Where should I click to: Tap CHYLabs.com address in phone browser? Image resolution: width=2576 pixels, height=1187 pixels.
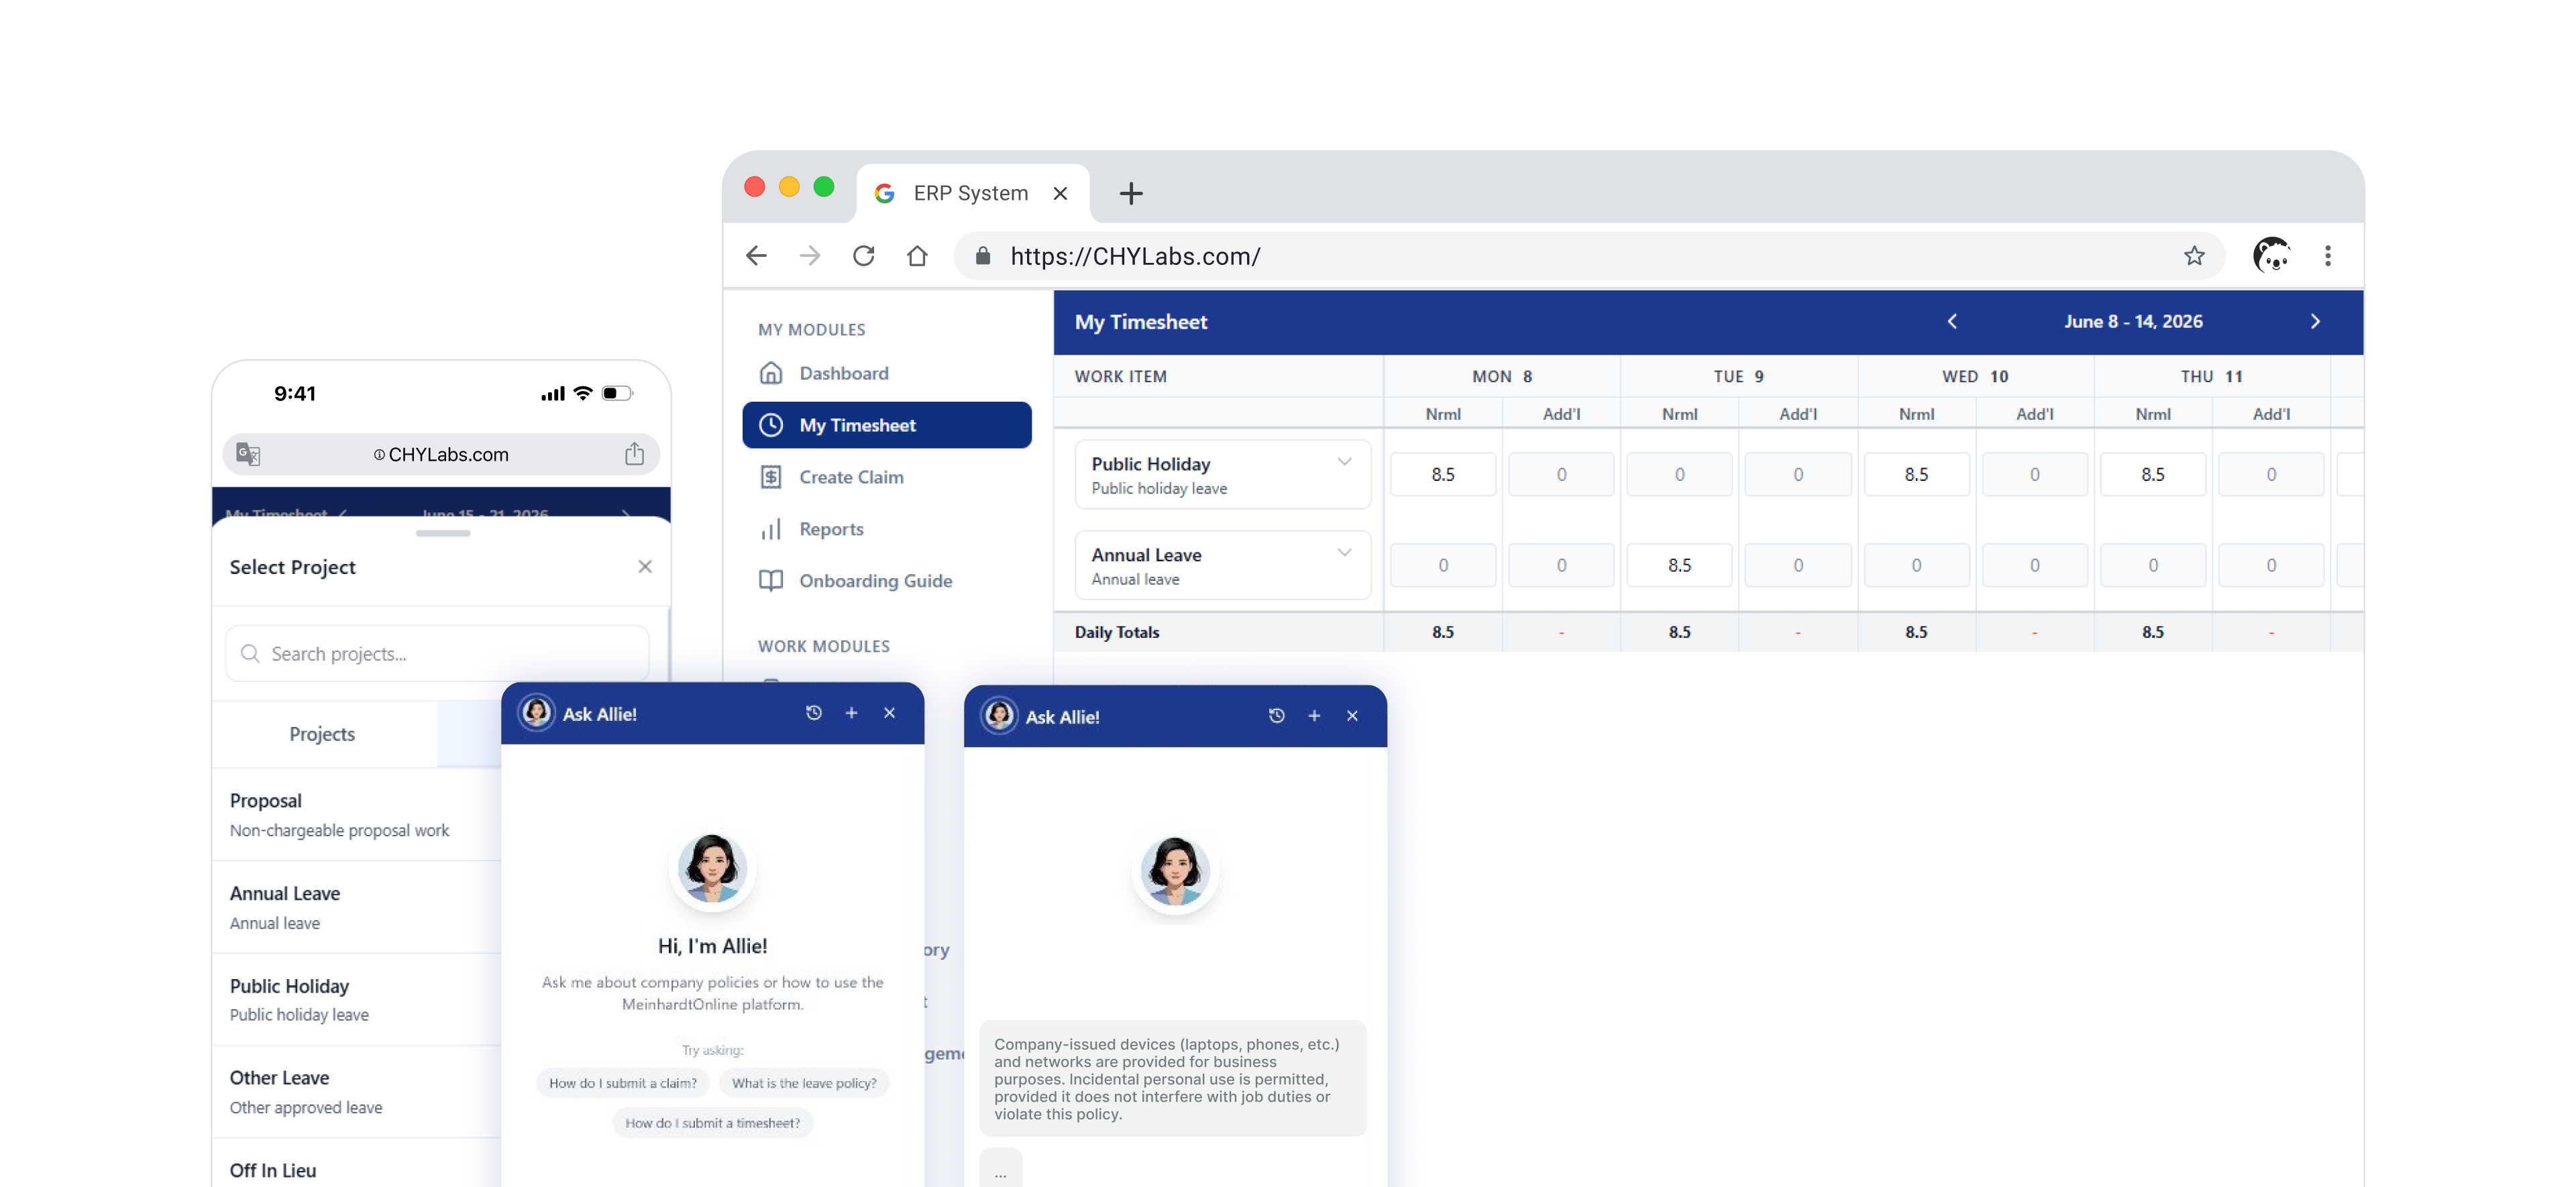tap(441, 454)
